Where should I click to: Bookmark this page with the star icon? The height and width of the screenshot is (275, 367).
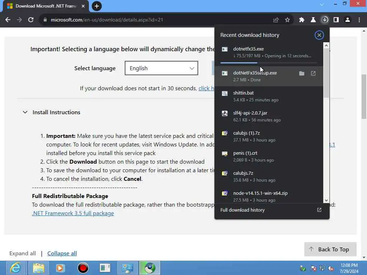pyautogui.click(x=287, y=20)
